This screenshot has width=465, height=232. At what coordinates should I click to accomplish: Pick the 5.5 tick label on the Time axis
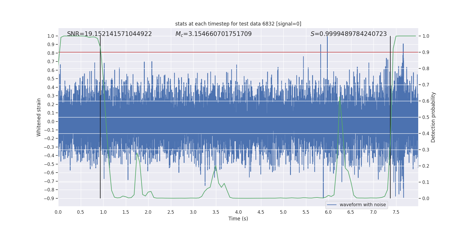(306, 212)
